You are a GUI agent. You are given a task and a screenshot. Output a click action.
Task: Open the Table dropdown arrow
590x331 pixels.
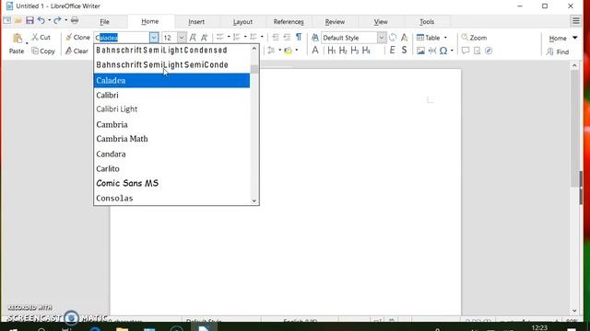point(445,38)
